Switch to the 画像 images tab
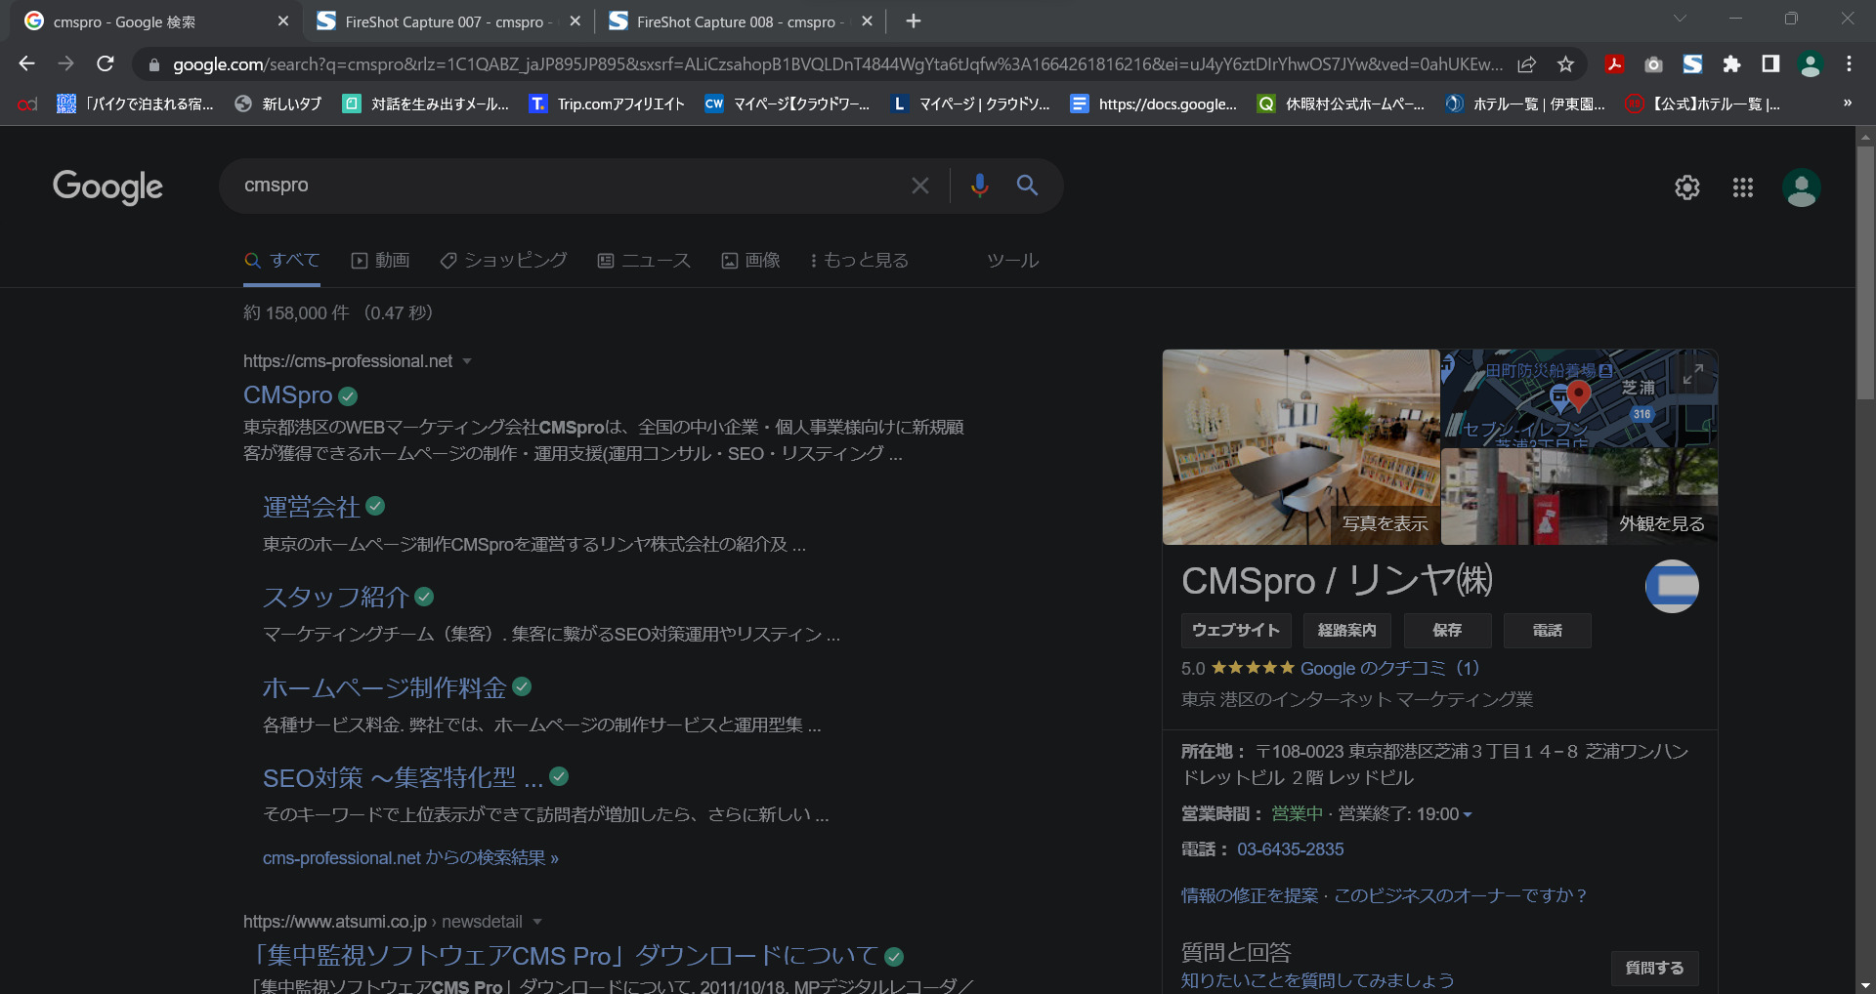 point(751,261)
